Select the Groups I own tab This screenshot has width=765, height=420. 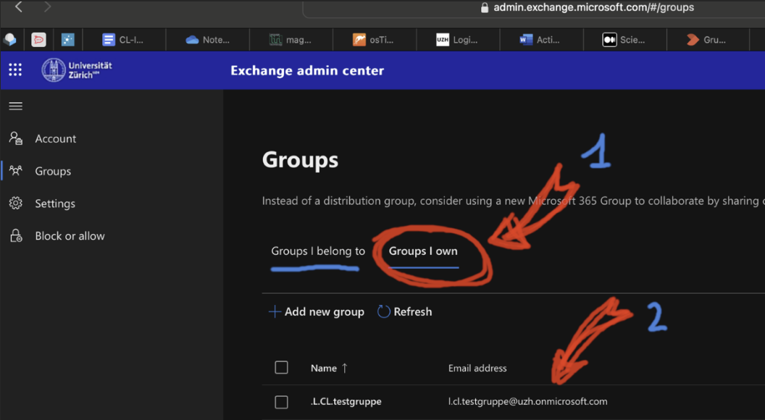tap(423, 251)
